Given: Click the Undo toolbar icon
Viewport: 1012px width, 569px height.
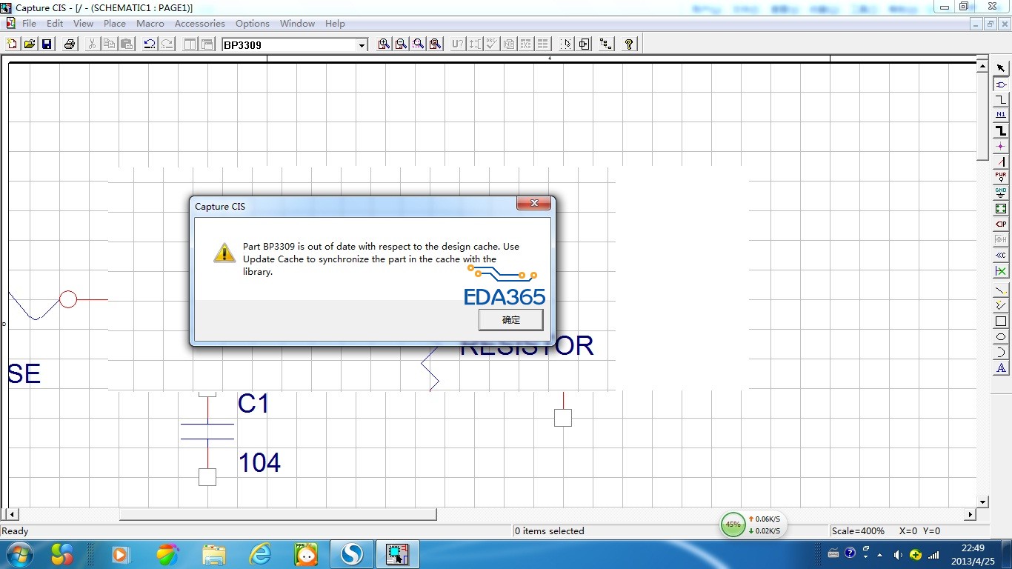Looking at the screenshot, I should click(150, 44).
